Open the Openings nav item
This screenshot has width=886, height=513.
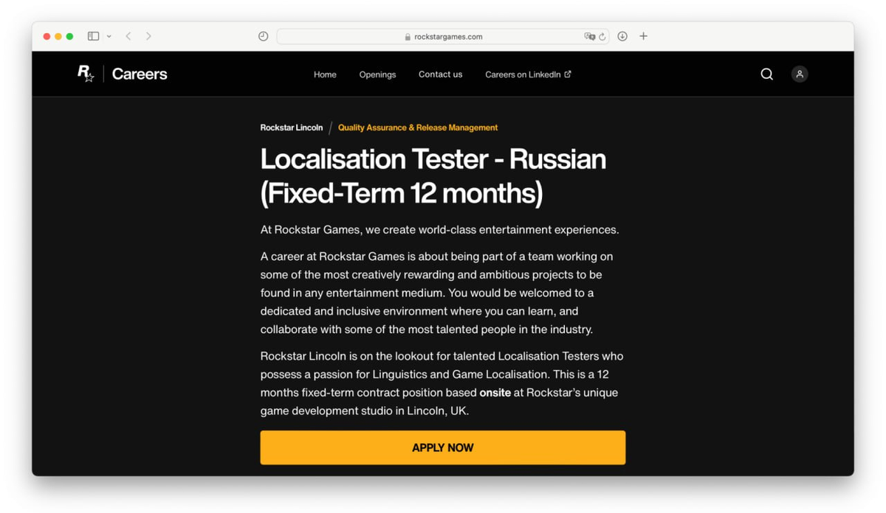click(377, 74)
